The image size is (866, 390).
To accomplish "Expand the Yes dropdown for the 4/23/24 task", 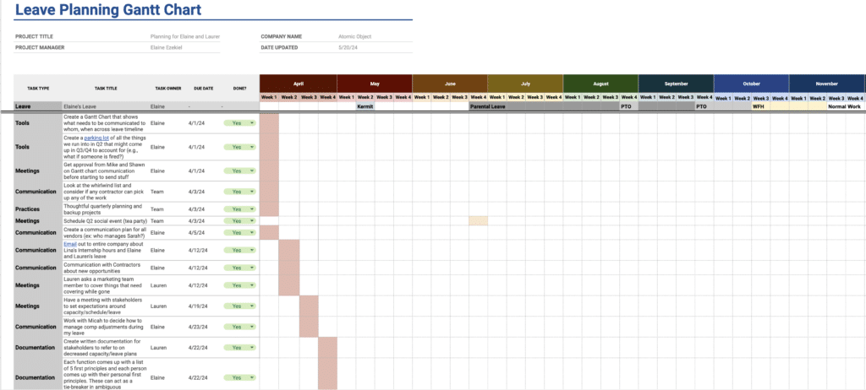I will point(251,327).
